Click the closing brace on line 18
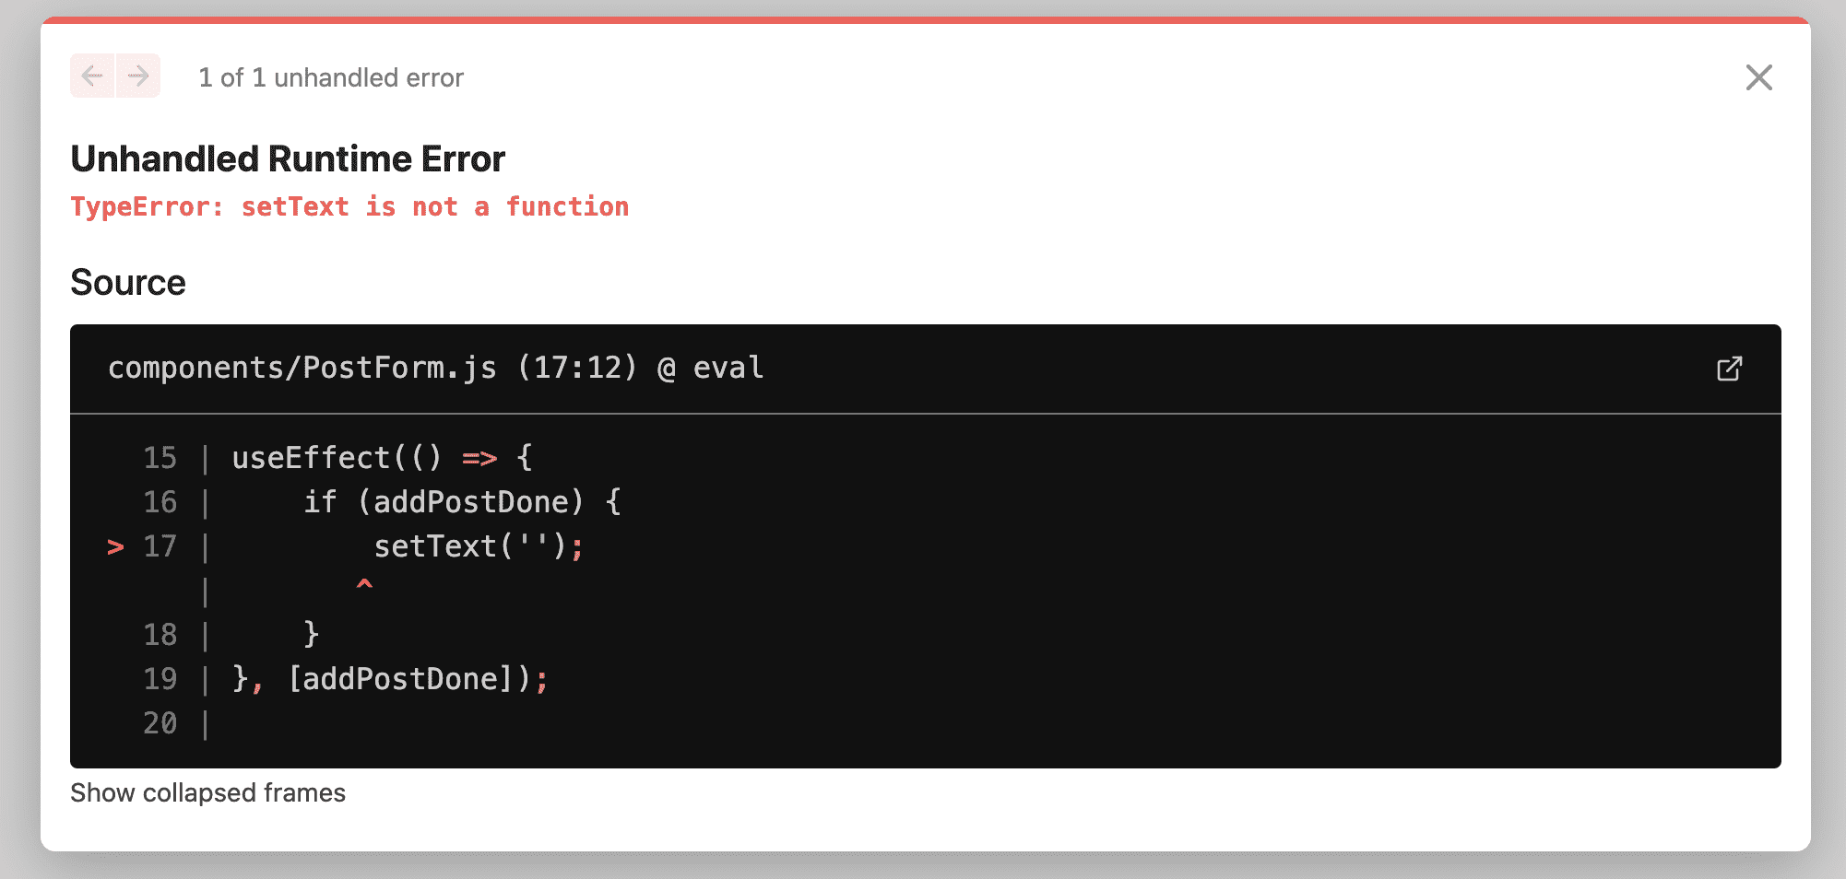The height and width of the screenshot is (879, 1846). (312, 634)
